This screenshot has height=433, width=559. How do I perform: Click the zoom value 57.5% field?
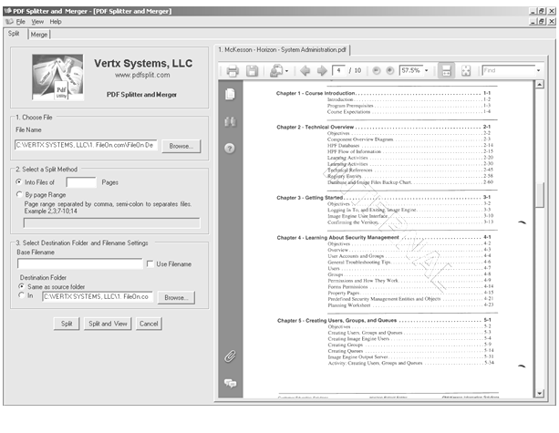411,70
